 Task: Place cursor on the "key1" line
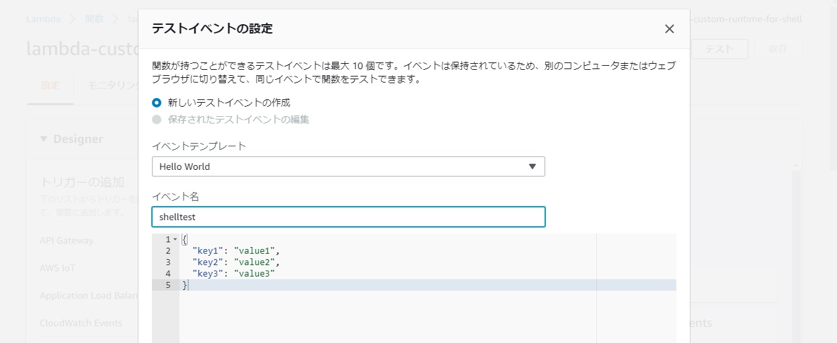[236, 251]
